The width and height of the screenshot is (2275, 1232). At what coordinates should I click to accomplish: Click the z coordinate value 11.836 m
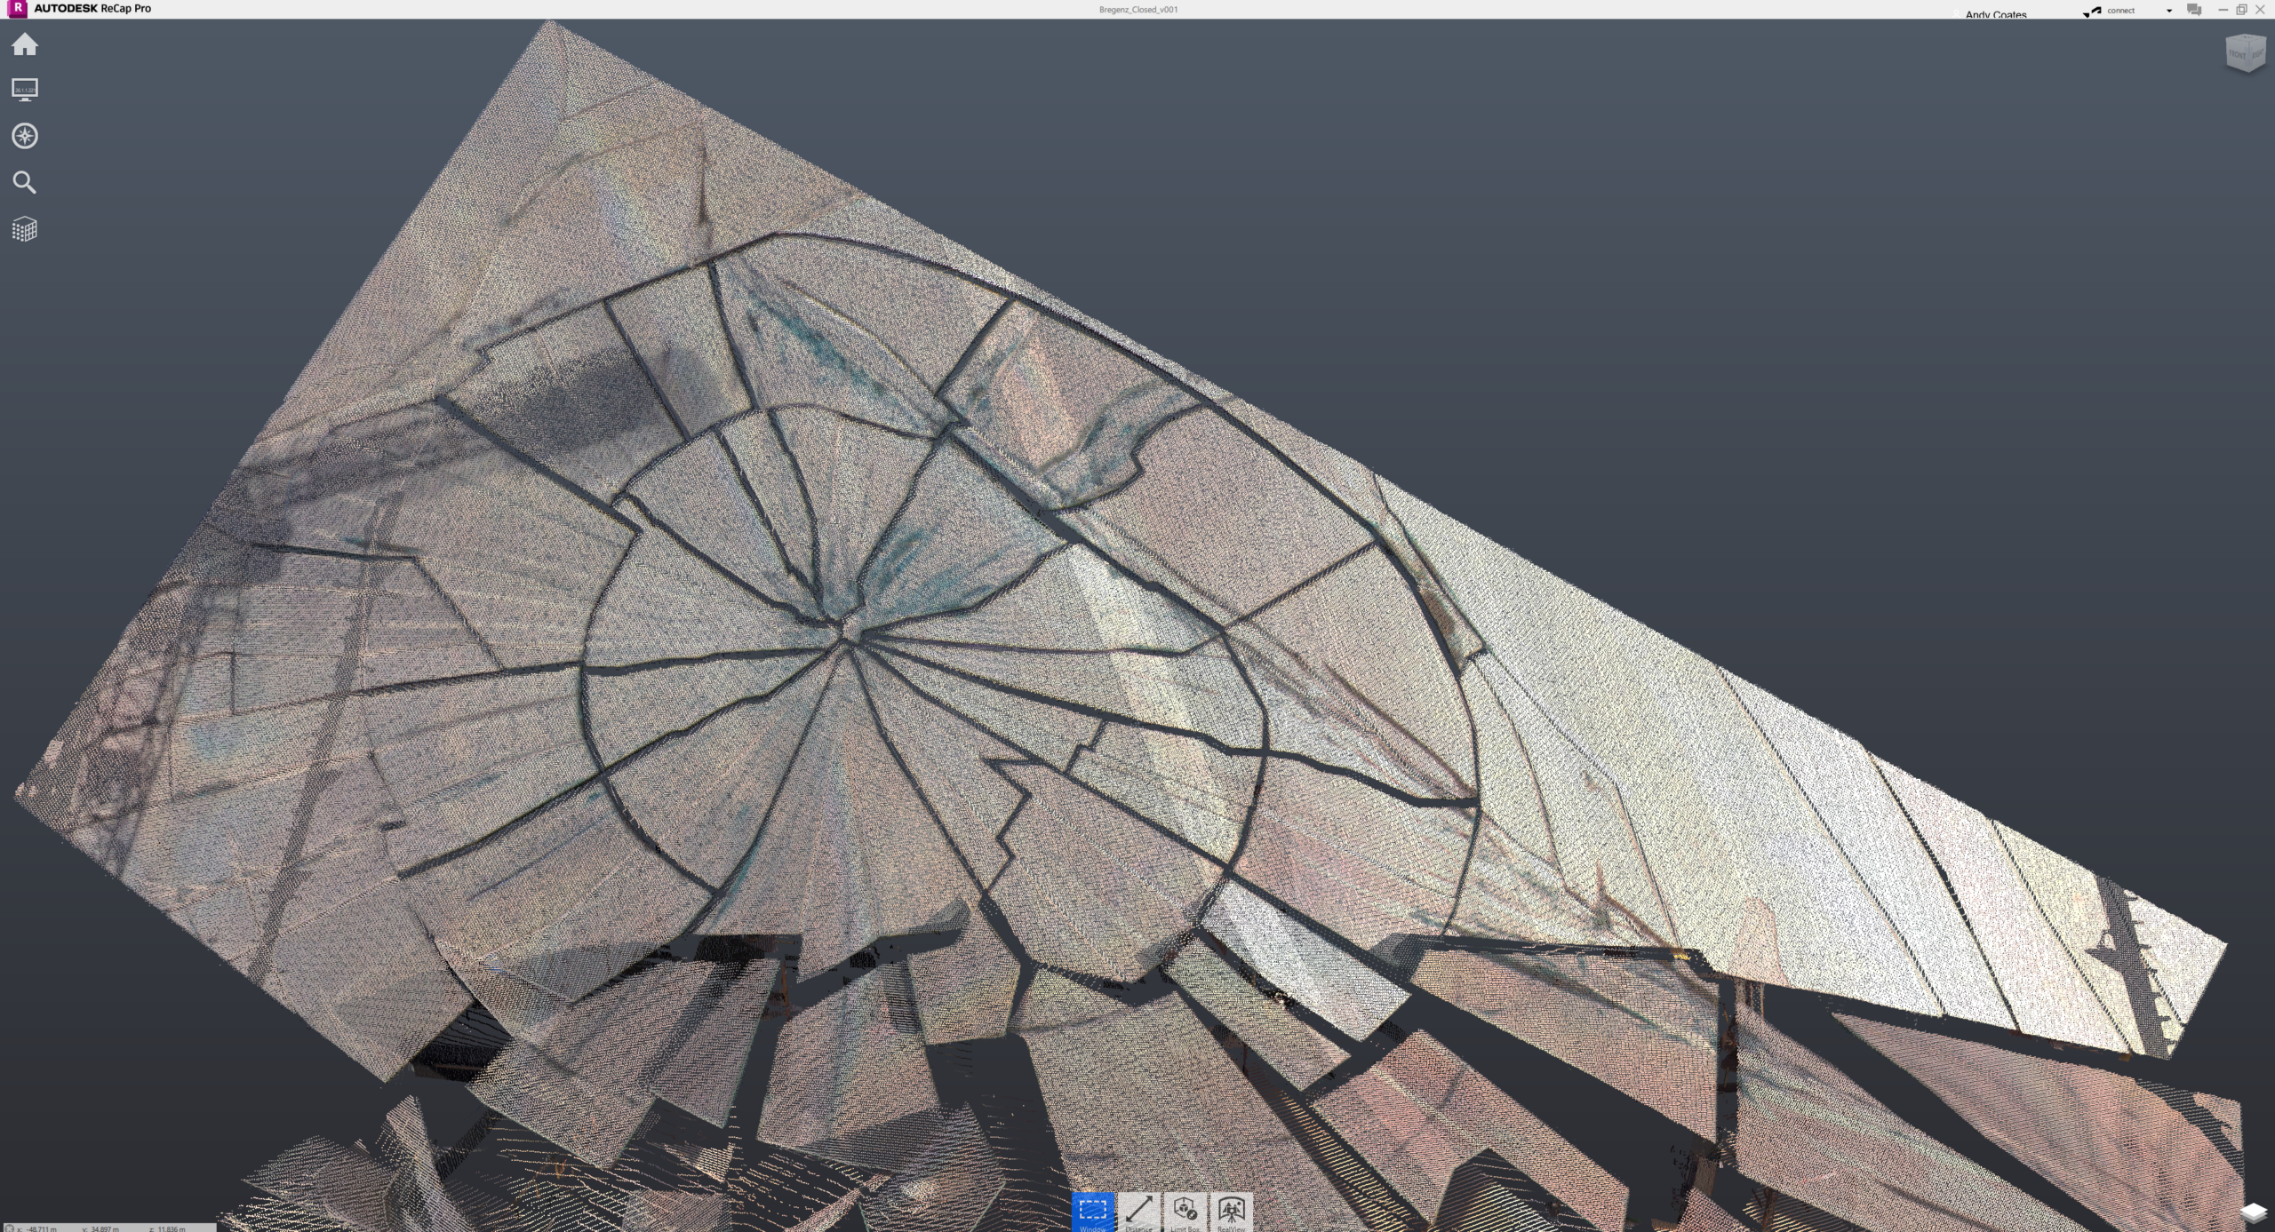click(x=172, y=1228)
